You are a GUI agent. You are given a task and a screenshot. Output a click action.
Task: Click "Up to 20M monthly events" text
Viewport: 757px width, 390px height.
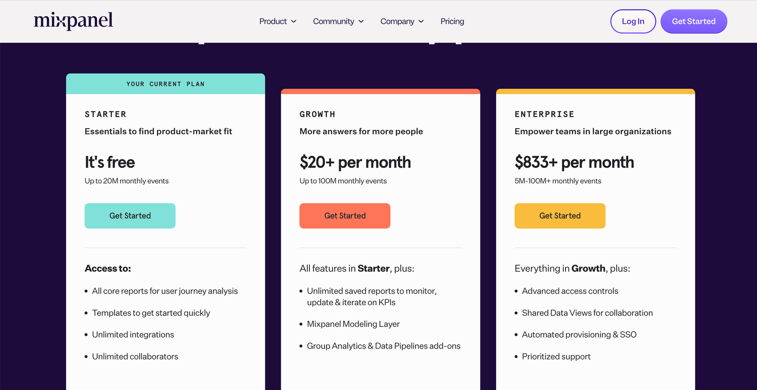tap(127, 181)
